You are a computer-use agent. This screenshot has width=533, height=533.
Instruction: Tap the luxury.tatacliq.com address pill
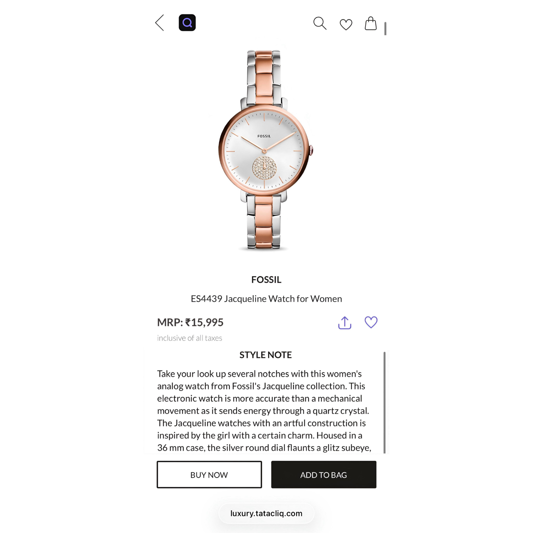click(266, 513)
